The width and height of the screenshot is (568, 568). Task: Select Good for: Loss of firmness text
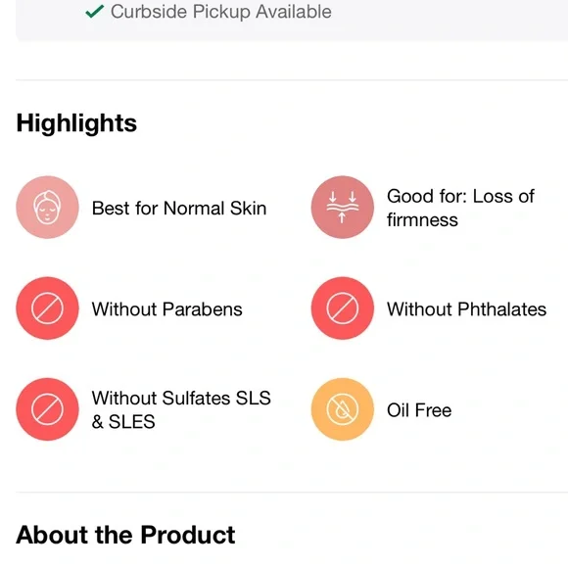click(x=460, y=208)
